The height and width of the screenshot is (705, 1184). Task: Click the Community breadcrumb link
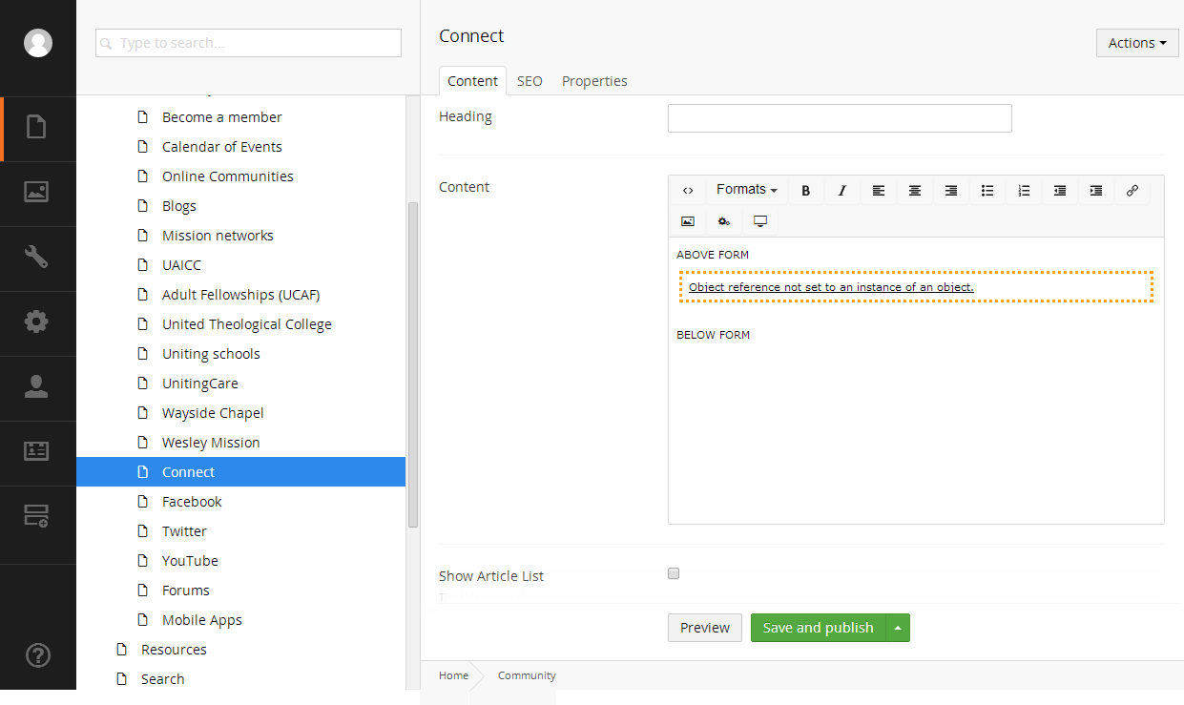[x=527, y=675]
